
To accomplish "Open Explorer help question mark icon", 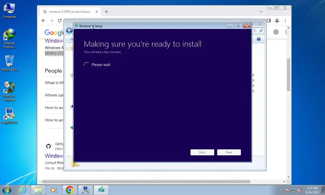I will click(259, 39).
